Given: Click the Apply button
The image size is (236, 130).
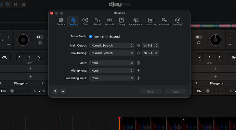Looking at the screenshot, I should pyautogui.click(x=175, y=92).
